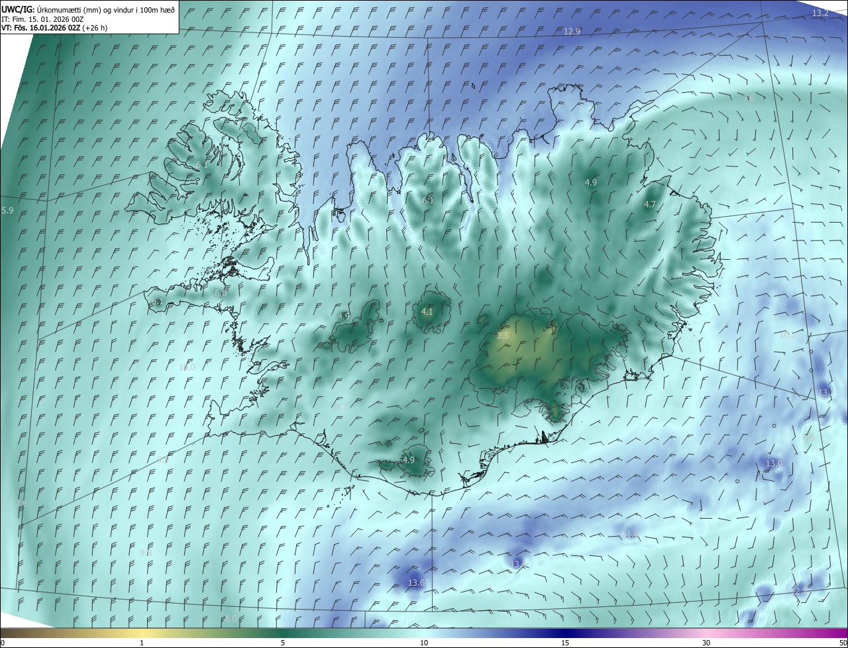Click the 10.0 value label

pos(187,367)
